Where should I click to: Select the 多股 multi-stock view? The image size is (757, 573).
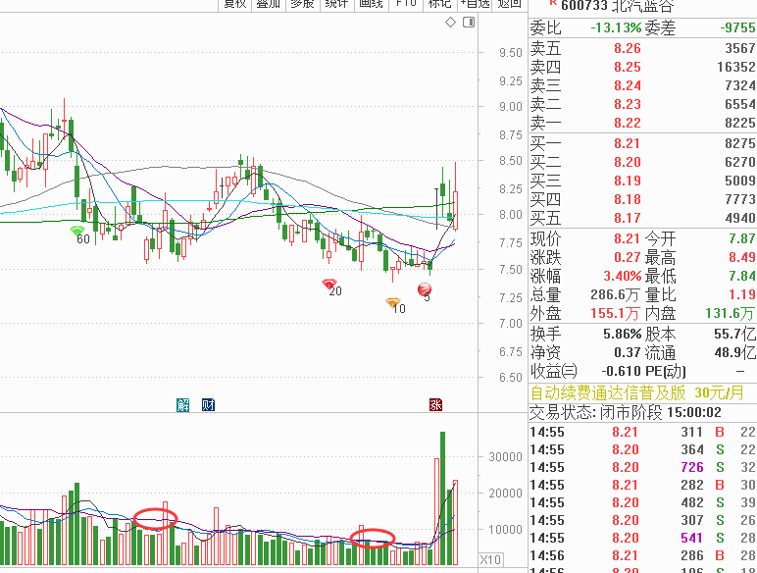(302, 4)
